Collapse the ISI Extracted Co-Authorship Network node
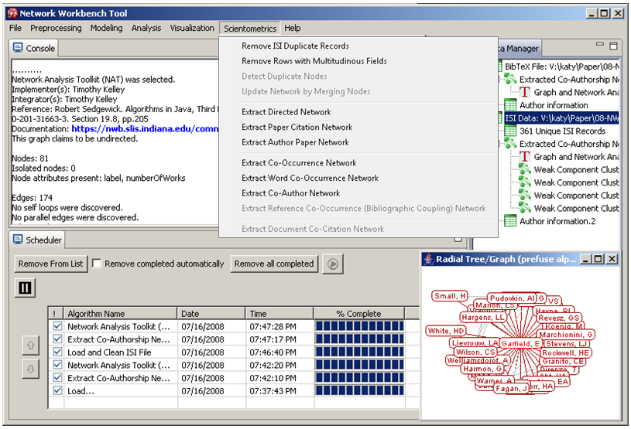 500,144
